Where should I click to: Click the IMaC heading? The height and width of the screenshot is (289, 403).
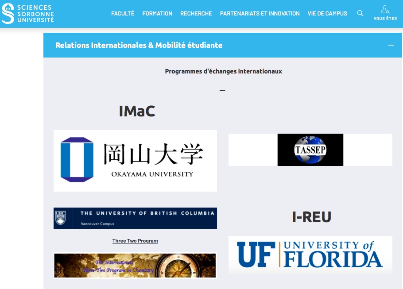pos(137,111)
